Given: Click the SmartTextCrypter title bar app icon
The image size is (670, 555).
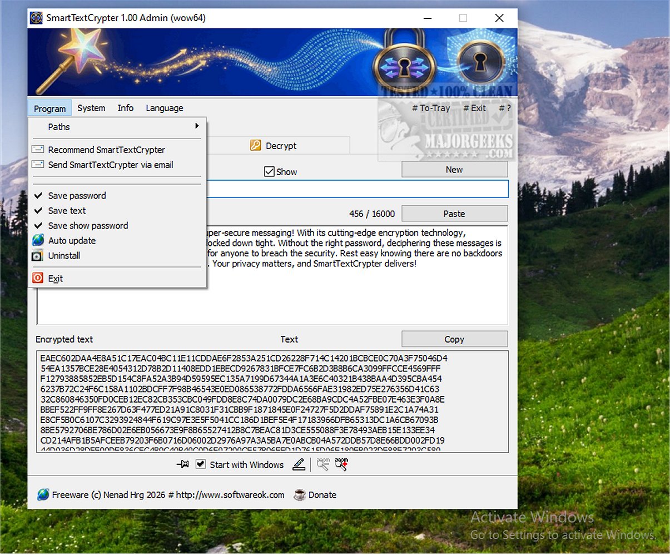Looking at the screenshot, I should [37, 18].
